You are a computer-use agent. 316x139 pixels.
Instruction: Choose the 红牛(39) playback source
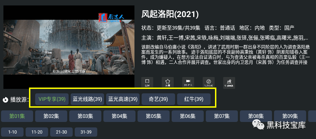point(194,99)
